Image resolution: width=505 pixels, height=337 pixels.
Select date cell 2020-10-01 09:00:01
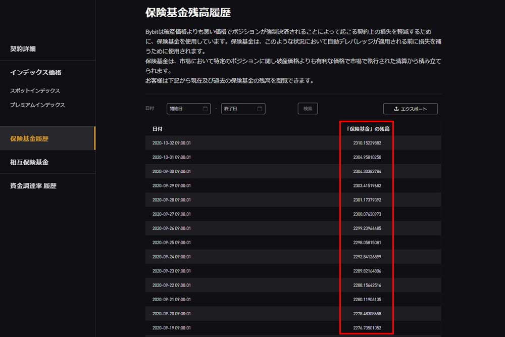click(171, 157)
